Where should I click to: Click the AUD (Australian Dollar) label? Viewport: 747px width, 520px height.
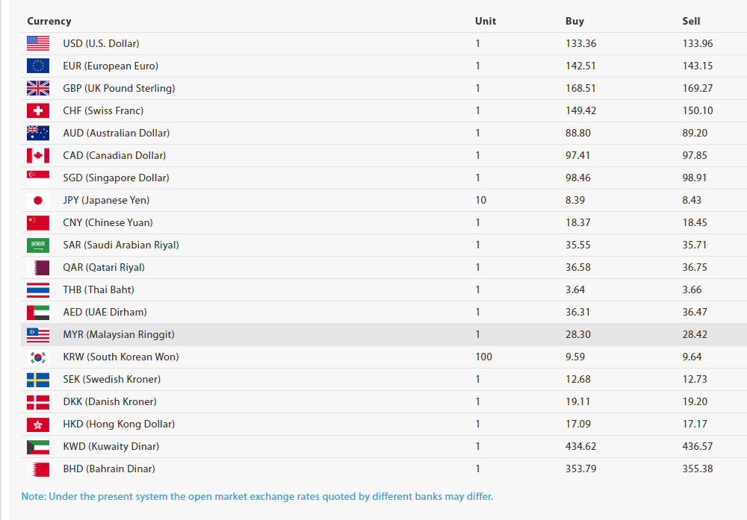pyautogui.click(x=116, y=133)
